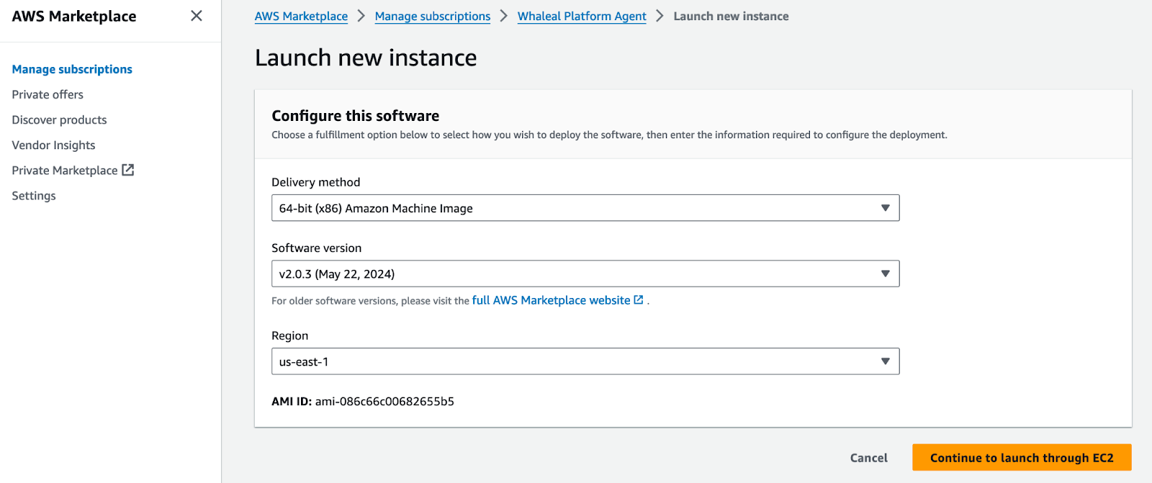
Task: Close the AWS Marketplace side panel
Action: coord(196,16)
